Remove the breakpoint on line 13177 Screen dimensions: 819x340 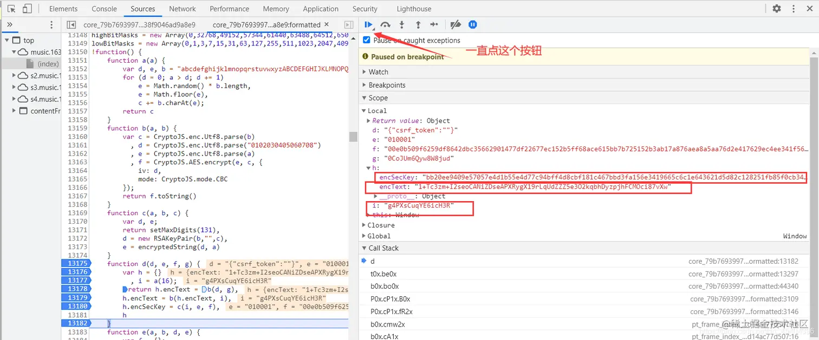[x=75, y=281]
